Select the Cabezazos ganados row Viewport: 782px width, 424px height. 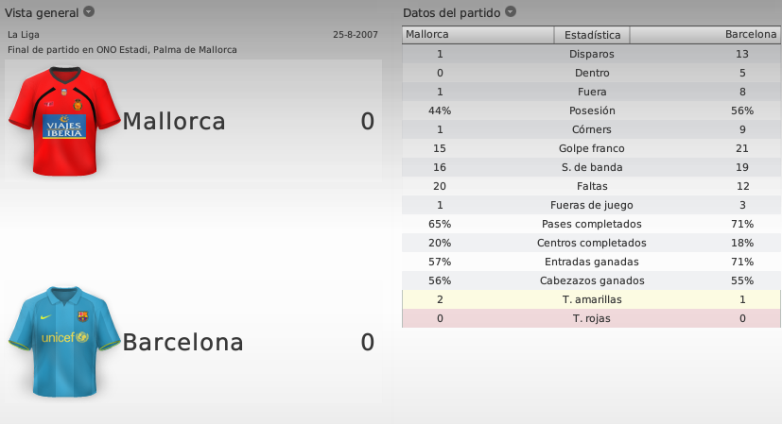[592, 280]
